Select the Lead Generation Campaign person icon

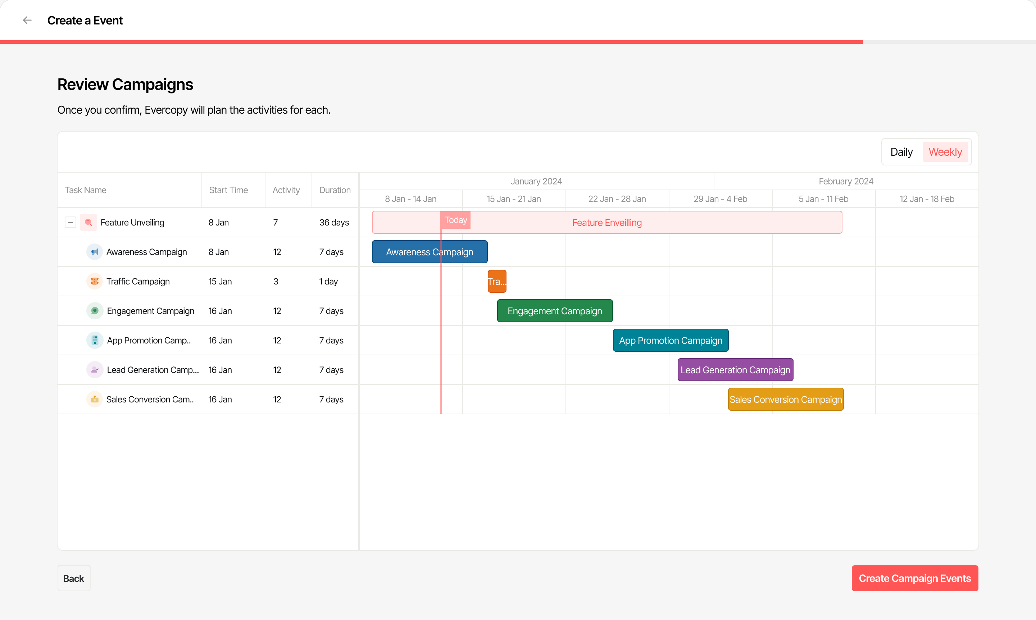click(95, 370)
